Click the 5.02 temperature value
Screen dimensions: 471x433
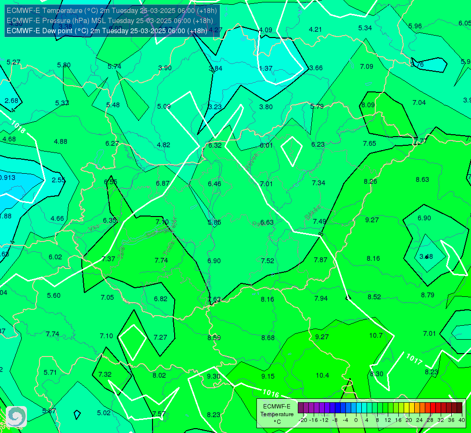(x=103, y=413)
